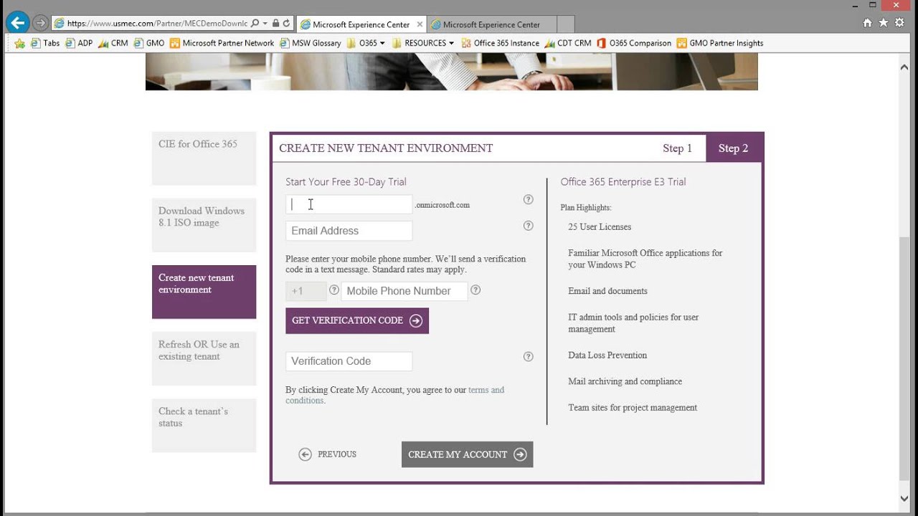Click the Email Address field
Image resolution: width=918 pixels, height=516 pixels.
pos(349,231)
